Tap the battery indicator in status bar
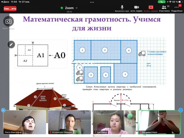Image resolution: width=184 pixels, height=138 pixels. coord(179,2)
